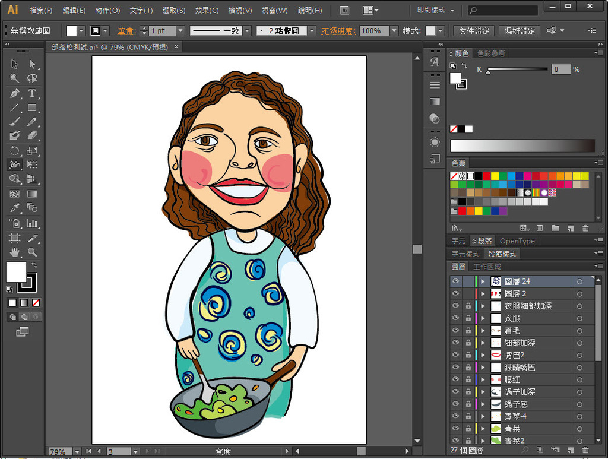Open the zoom level 79% dropdown
The height and width of the screenshot is (459, 608).
click(x=77, y=452)
